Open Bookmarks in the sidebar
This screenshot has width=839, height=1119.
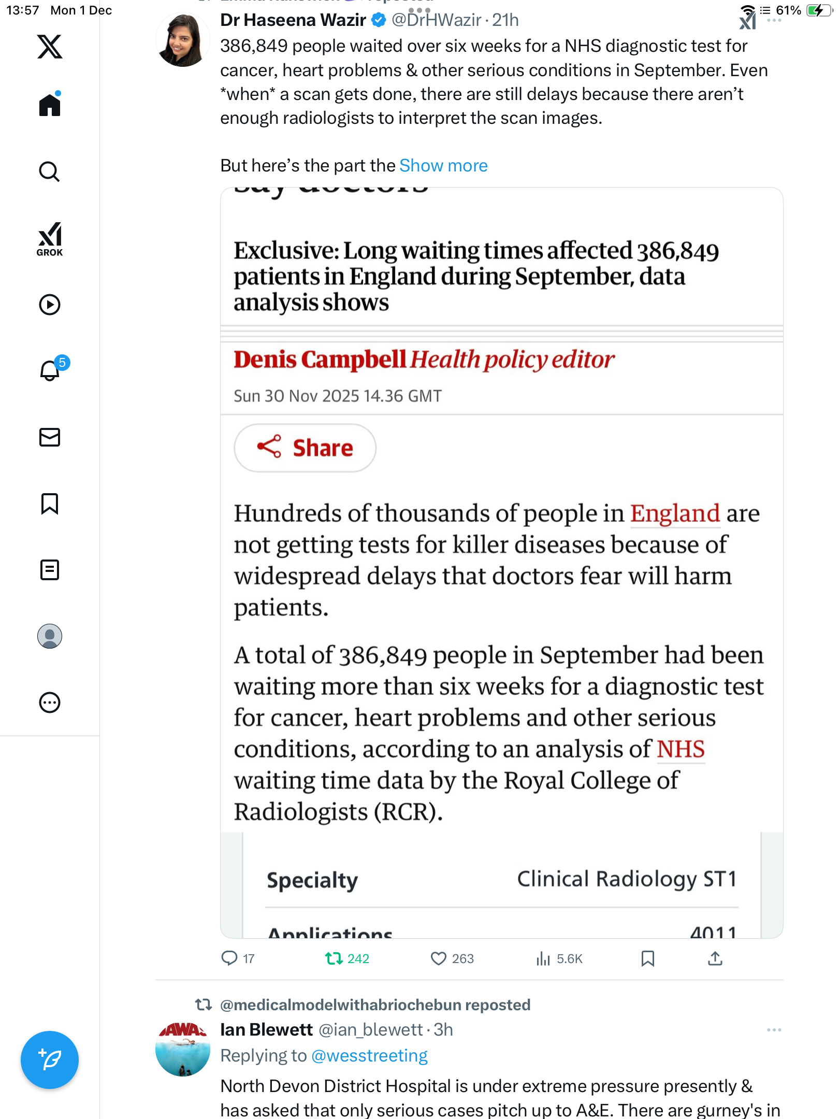click(50, 504)
